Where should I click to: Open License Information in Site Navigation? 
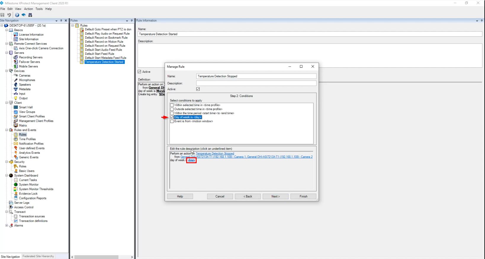coord(31,35)
